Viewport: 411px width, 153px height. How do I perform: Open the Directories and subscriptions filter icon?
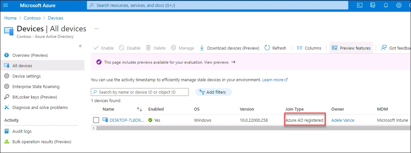click(373, 6)
